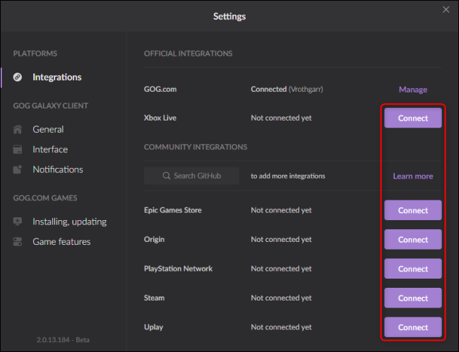The width and height of the screenshot is (459, 352).
Task: Focus the Search GitHub input field
Action: tap(198, 176)
